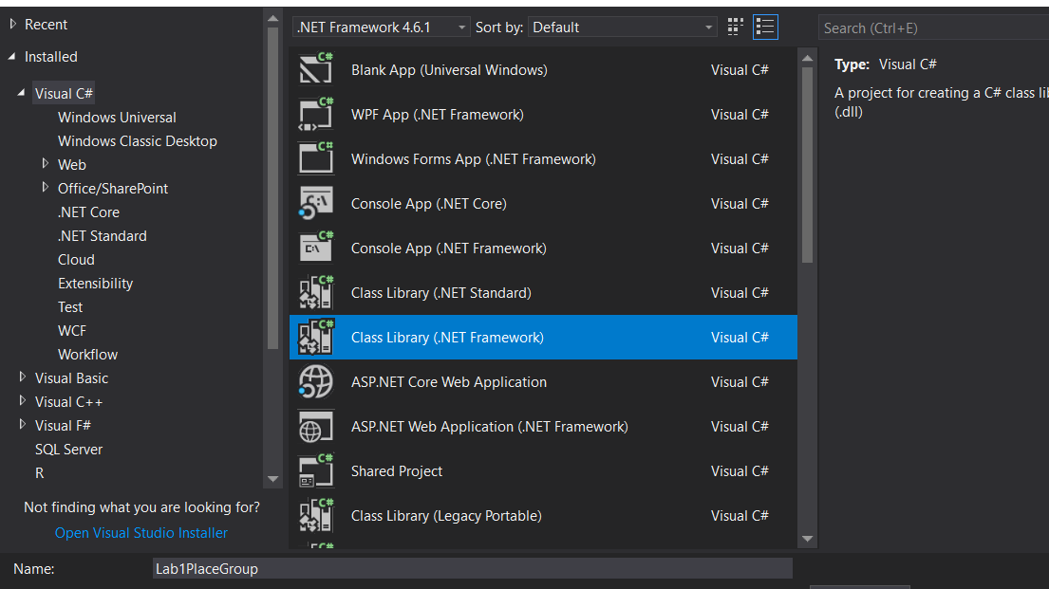
Task: Switch to small icons view
Action: pos(736,28)
